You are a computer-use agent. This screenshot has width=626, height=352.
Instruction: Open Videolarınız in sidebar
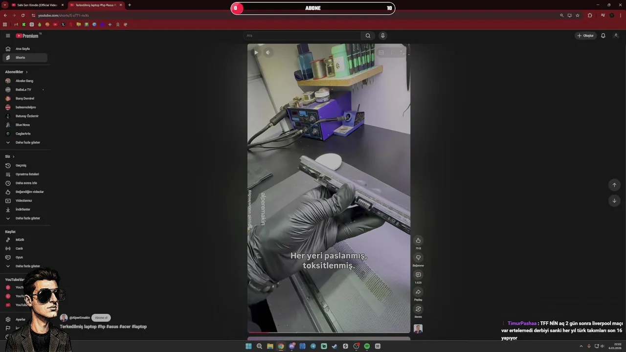tap(24, 200)
